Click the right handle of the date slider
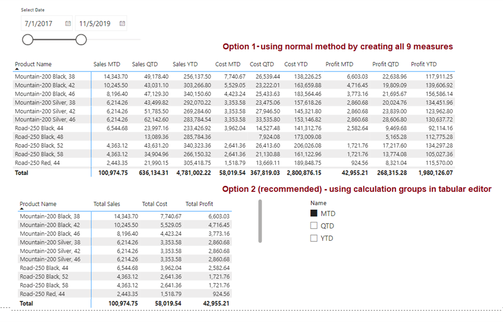503x322 pixels. 81,39
